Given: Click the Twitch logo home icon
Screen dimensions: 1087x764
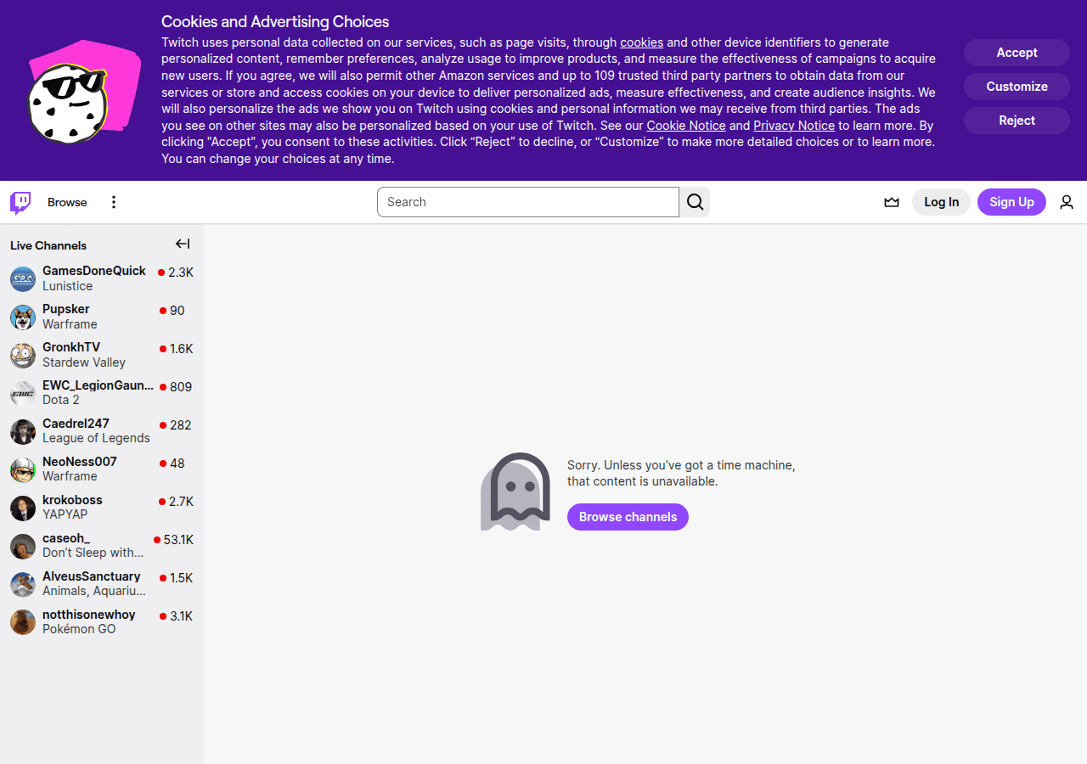Looking at the screenshot, I should (20, 202).
